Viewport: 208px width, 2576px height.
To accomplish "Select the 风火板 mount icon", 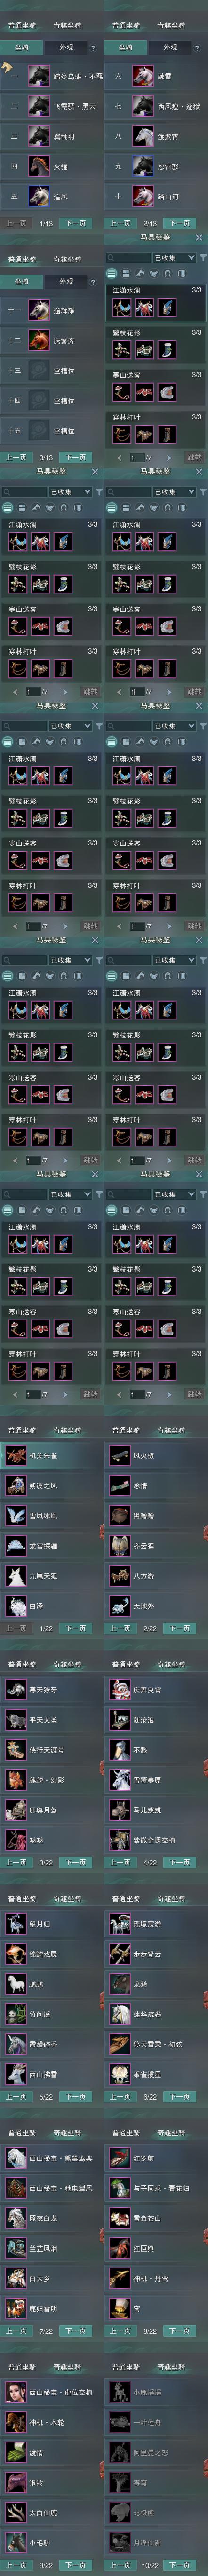I will (119, 1455).
